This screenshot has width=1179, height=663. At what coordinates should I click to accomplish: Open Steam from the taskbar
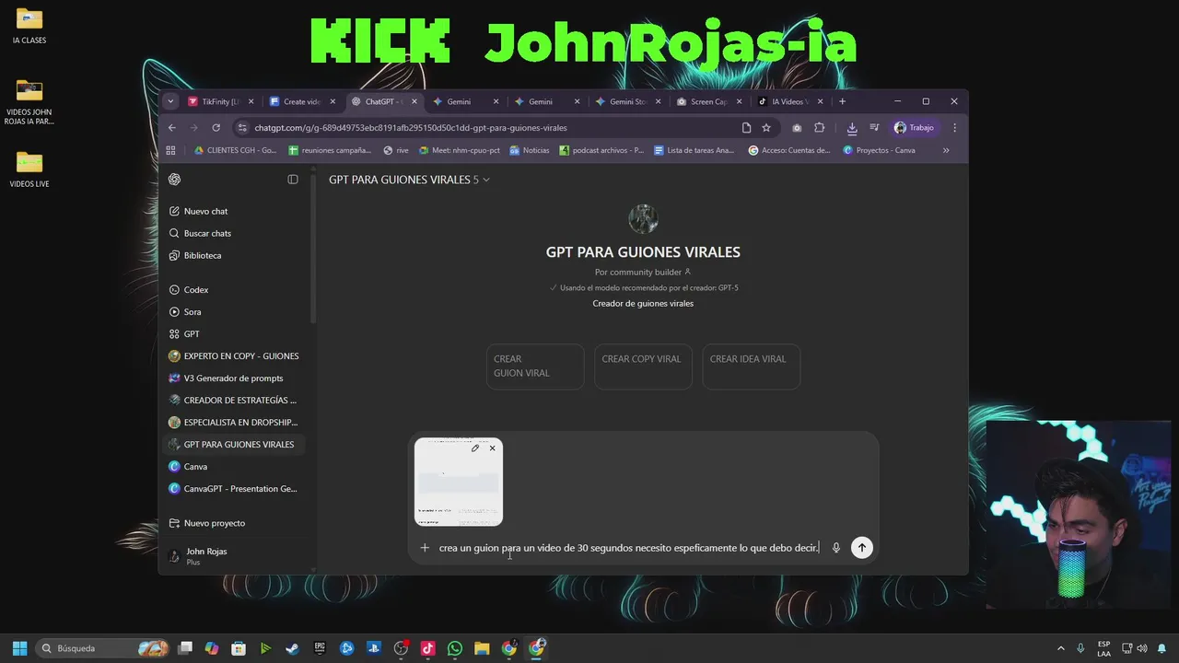[292, 648]
